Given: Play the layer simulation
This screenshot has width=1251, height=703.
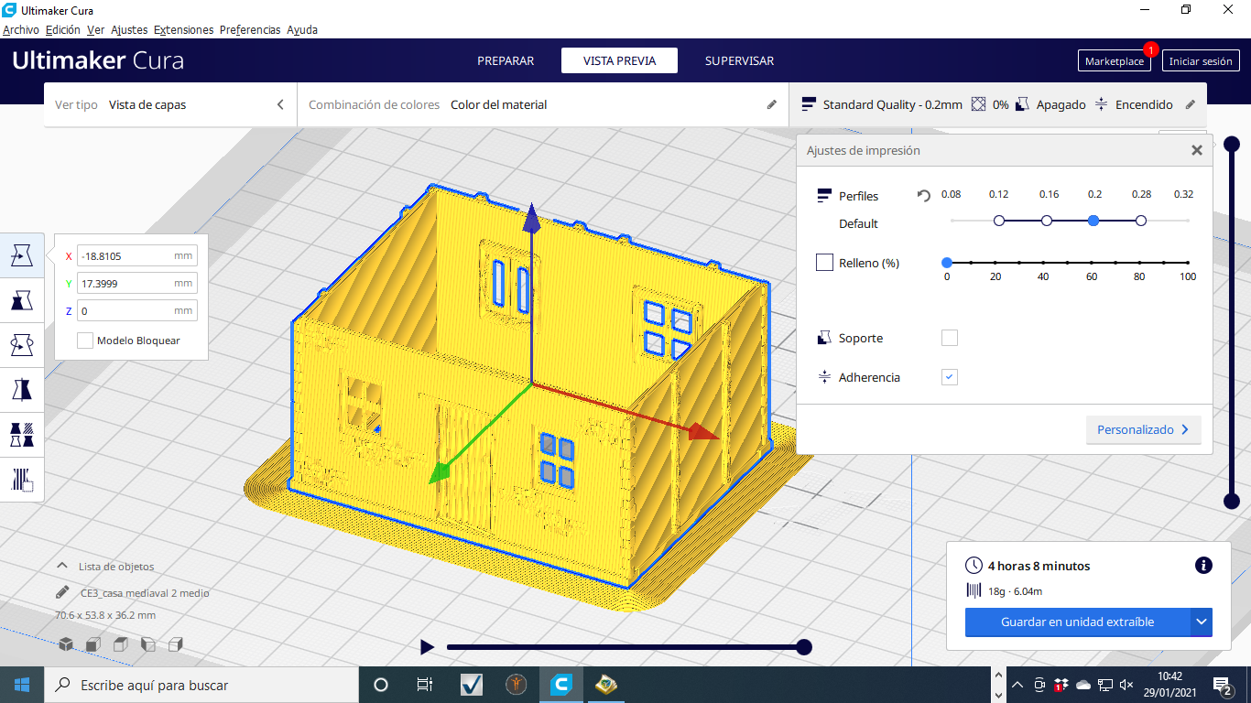Looking at the screenshot, I should 427,647.
